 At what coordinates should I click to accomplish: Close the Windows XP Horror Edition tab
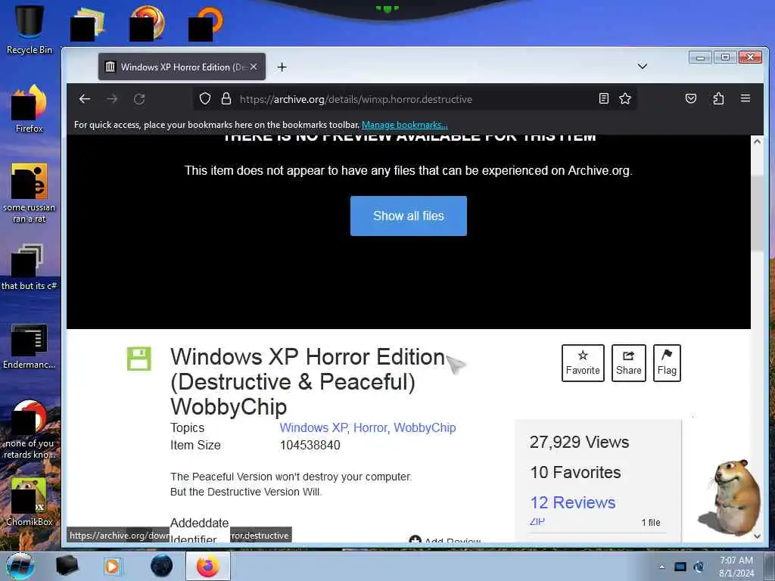coord(254,67)
